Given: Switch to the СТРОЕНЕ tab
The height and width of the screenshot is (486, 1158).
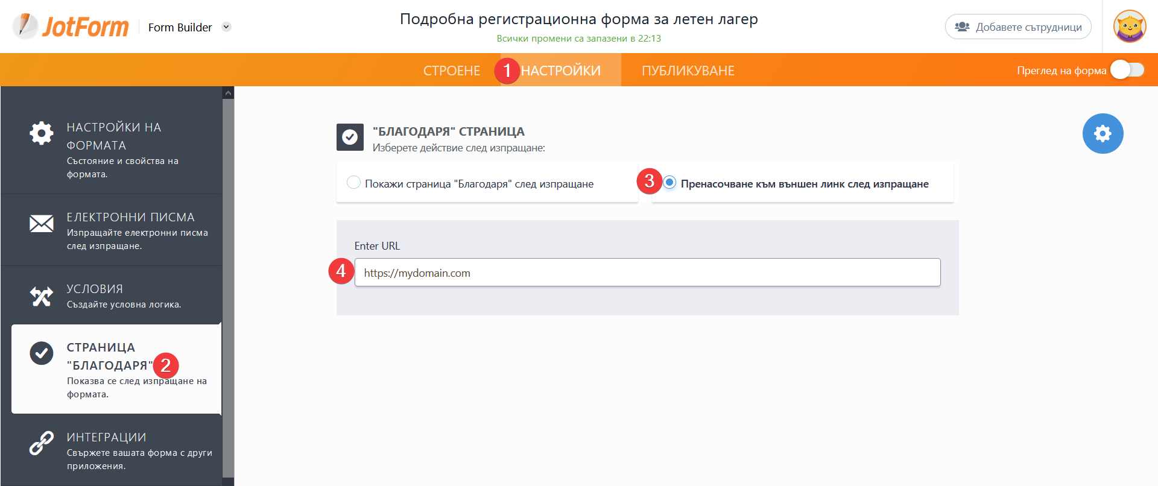Looking at the screenshot, I should (x=452, y=71).
